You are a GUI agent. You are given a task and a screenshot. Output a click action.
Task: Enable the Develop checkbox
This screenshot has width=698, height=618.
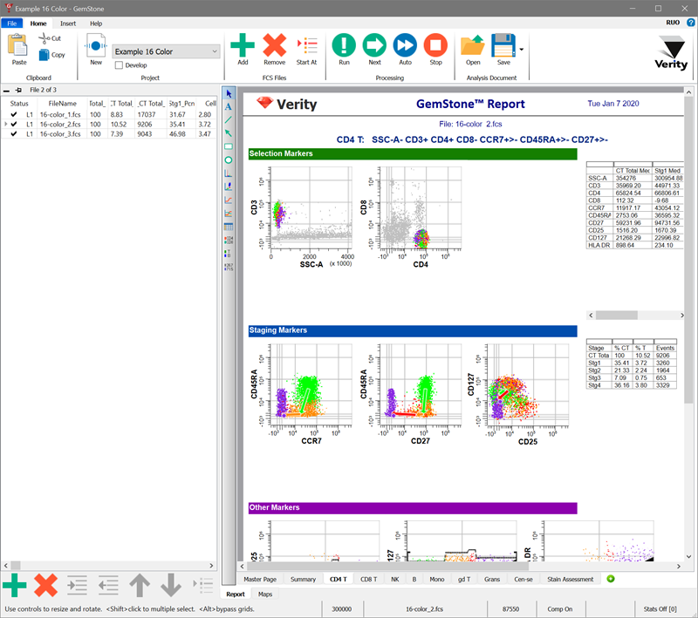coord(119,65)
